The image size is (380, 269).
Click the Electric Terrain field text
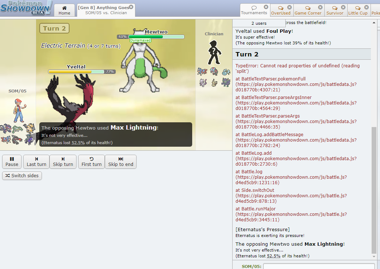click(x=81, y=46)
